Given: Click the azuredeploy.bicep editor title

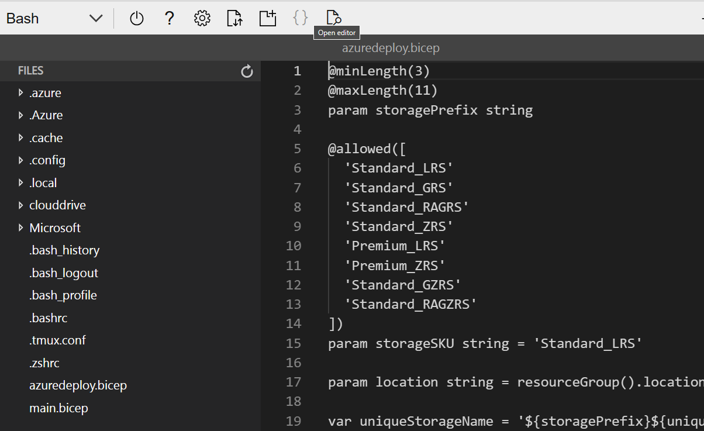Looking at the screenshot, I should click(x=390, y=48).
